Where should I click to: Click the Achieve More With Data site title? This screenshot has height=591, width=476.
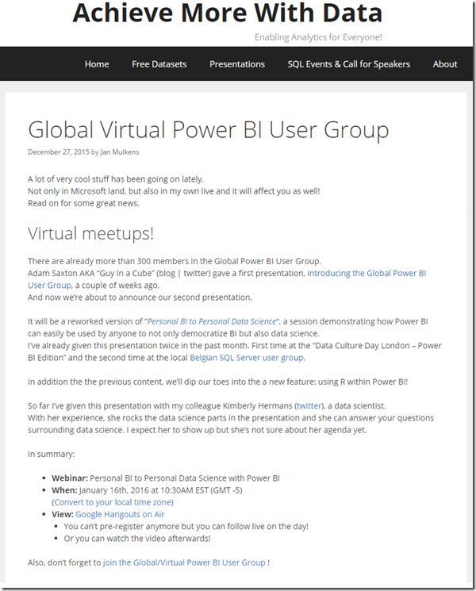click(228, 13)
